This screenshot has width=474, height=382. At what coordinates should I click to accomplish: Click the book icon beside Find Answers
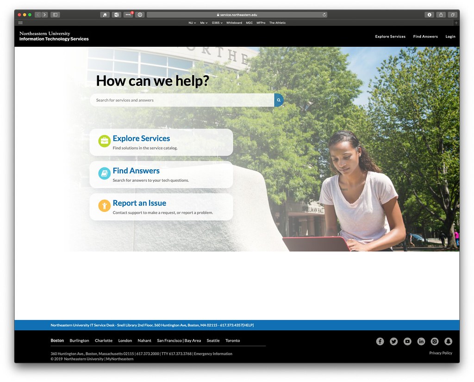click(x=104, y=173)
